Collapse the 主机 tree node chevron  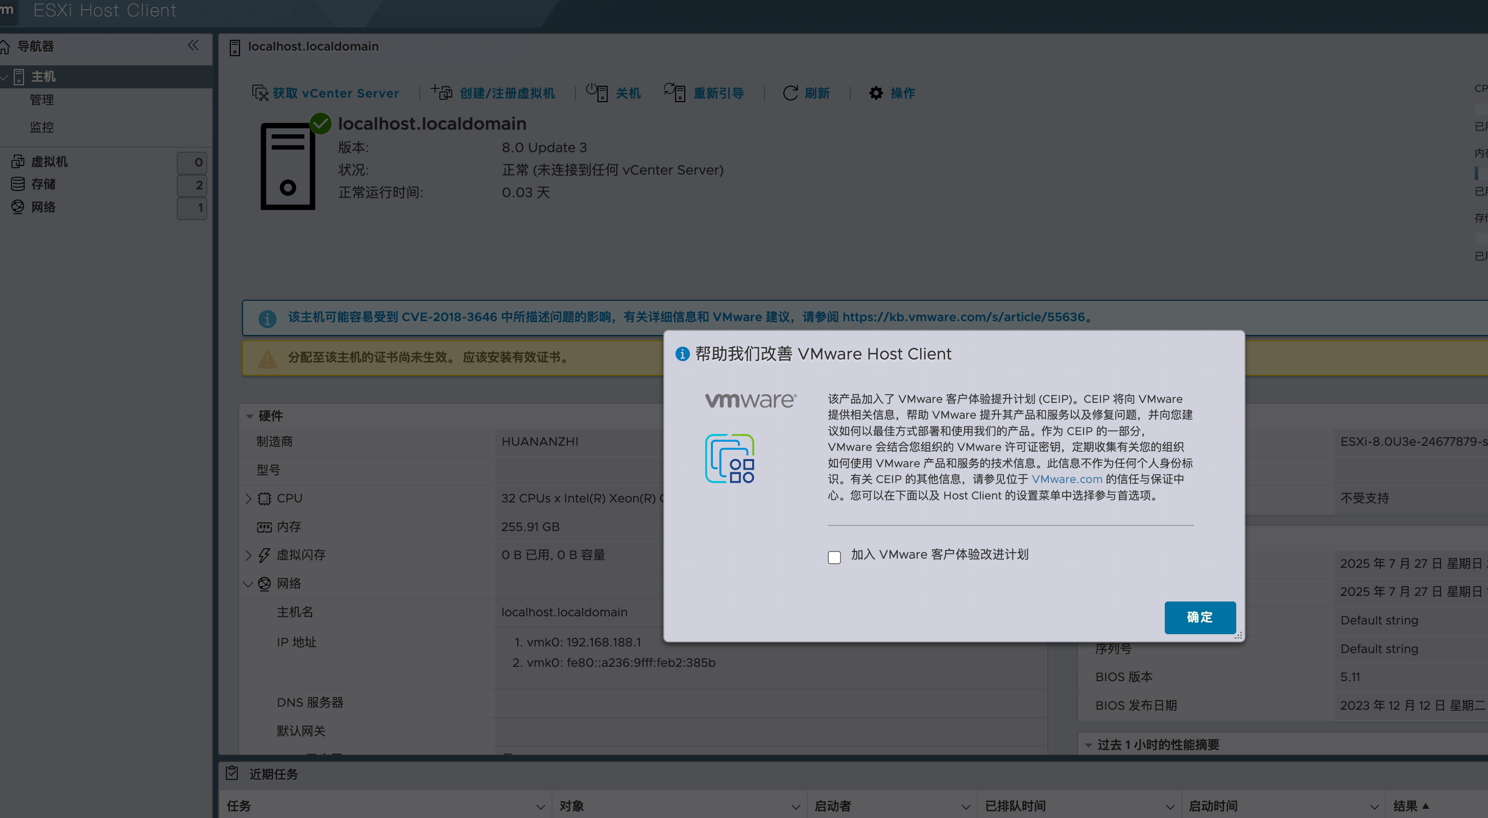5,77
